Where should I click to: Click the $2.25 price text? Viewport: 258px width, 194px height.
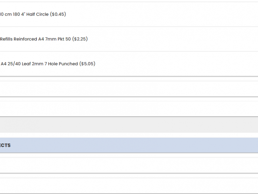pyautogui.click(x=80, y=39)
